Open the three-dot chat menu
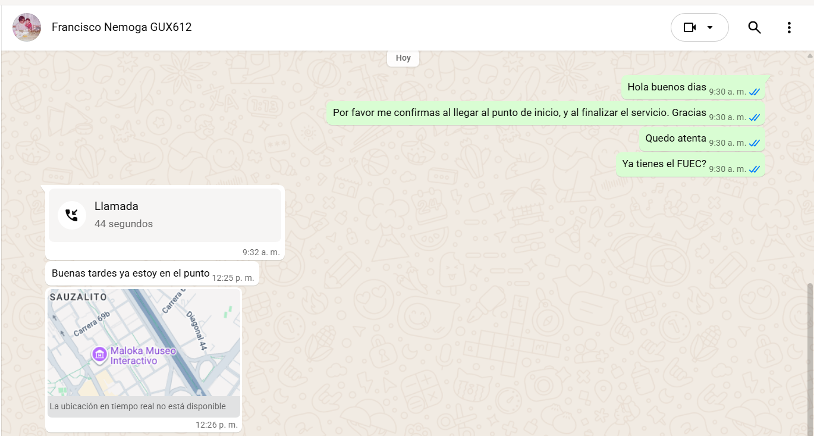The width and height of the screenshot is (814, 436). [x=788, y=27]
